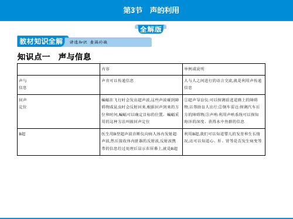Screen dimensions: 293x219
Task: Click the 声音可以传递信息 content cell
Action: [141, 85]
